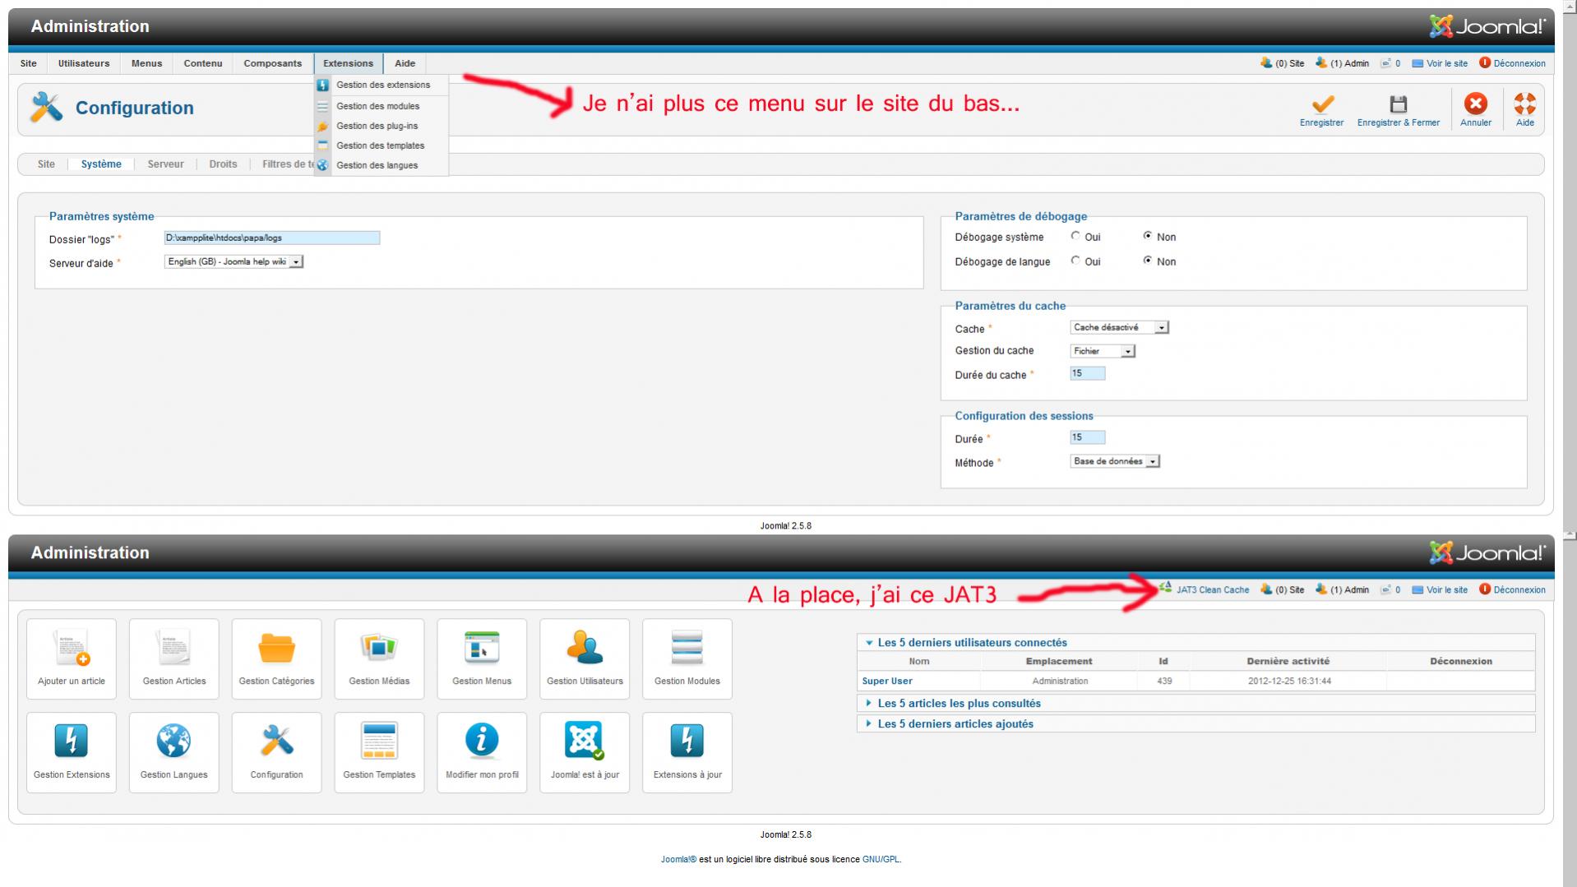Select Oui for Débogage système

[x=1075, y=236]
